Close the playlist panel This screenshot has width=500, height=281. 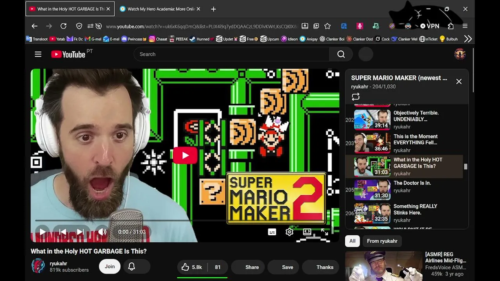(459, 82)
